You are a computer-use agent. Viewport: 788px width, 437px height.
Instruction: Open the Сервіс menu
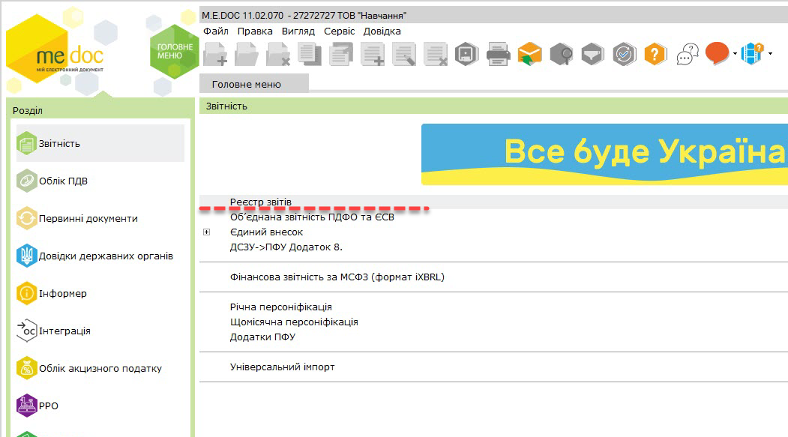339,31
